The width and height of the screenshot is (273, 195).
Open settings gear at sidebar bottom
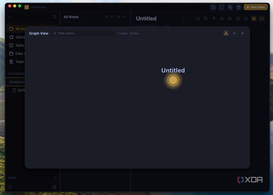tap(55, 187)
